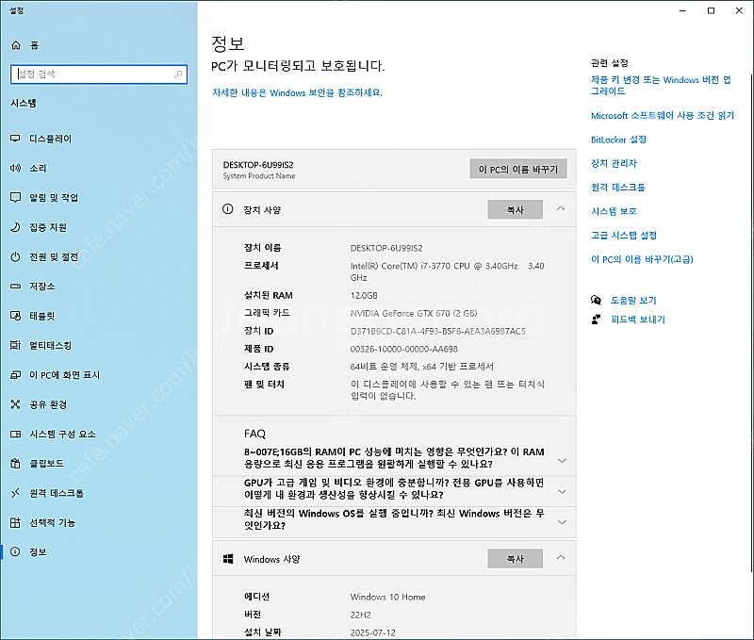Screen dimensions: 754x640
Task: Click the search magnifier icon in settings search
Action: click(x=178, y=74)
